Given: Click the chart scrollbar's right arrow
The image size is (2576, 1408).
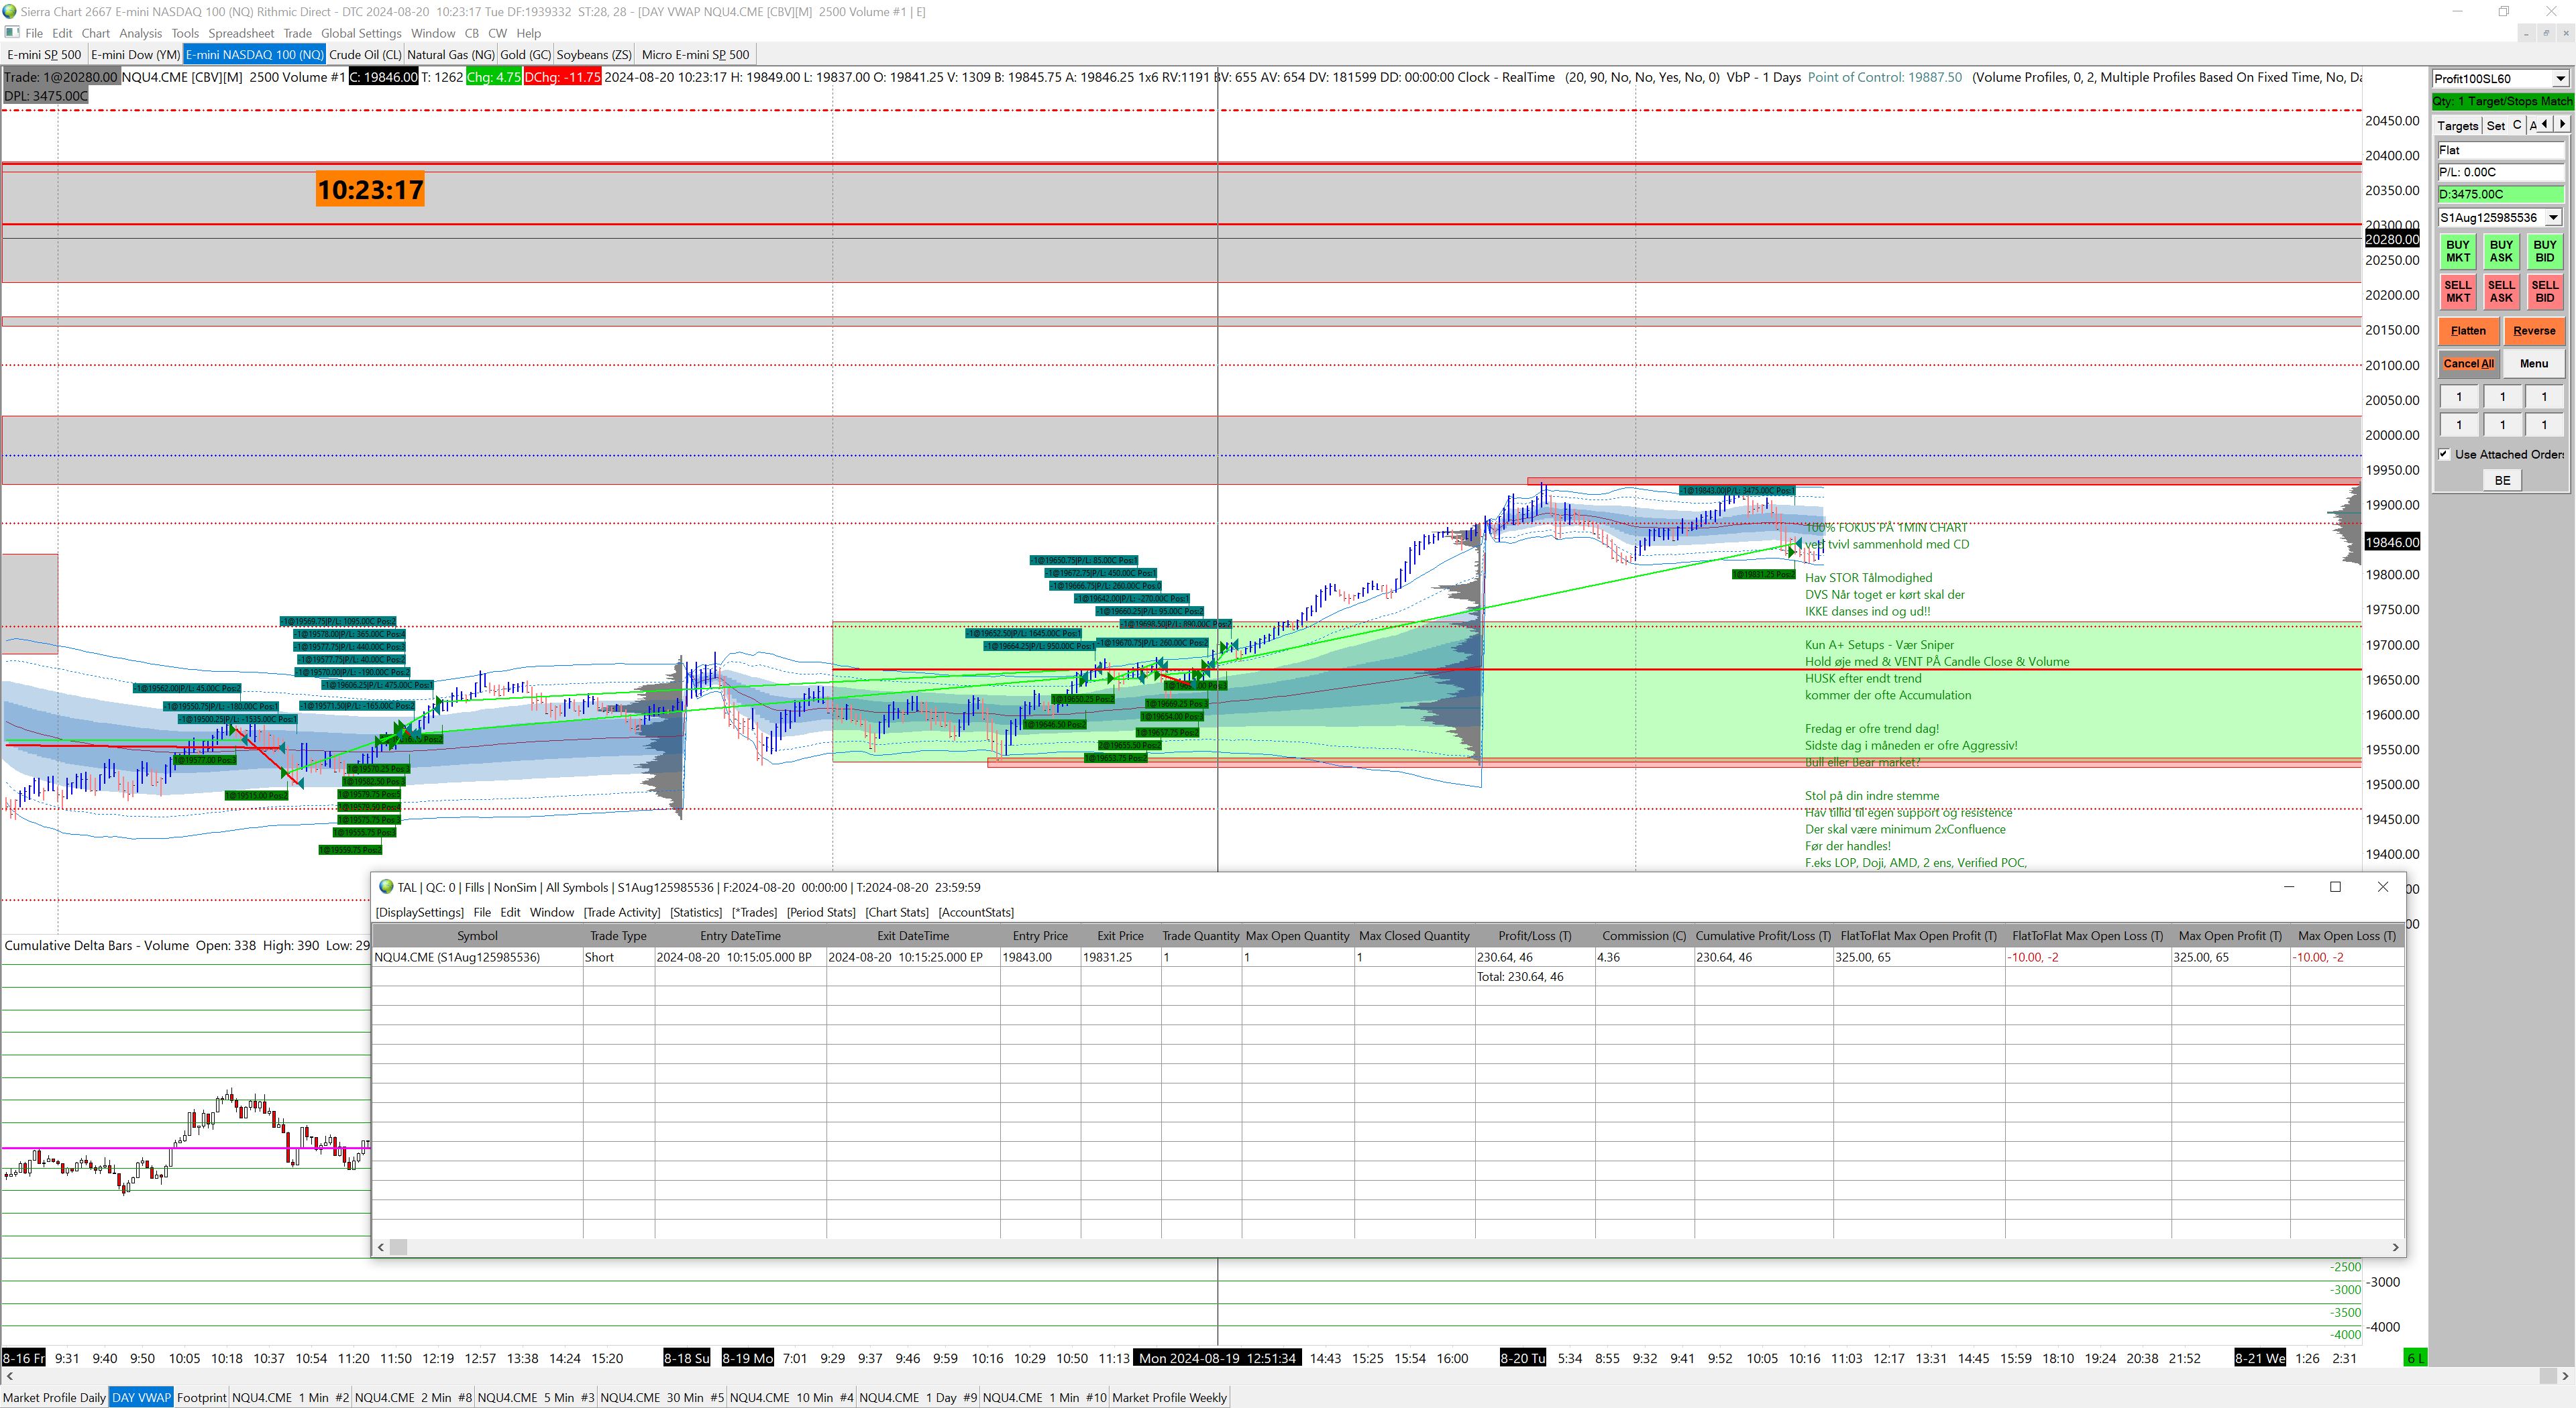Looking at the screenshot, I should tap(2565, 1377).
